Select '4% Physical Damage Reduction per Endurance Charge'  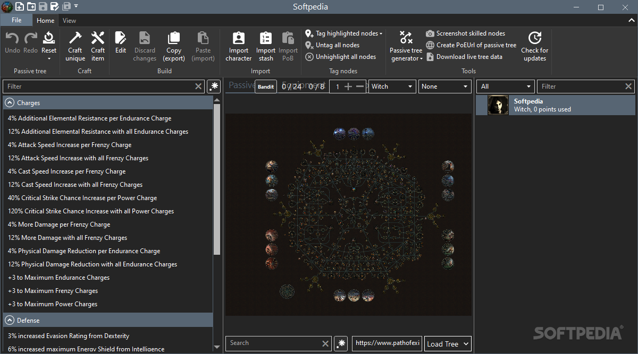point(84,251)
